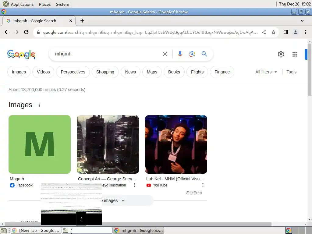Search by image with Google Lens

tap(192, 54)
